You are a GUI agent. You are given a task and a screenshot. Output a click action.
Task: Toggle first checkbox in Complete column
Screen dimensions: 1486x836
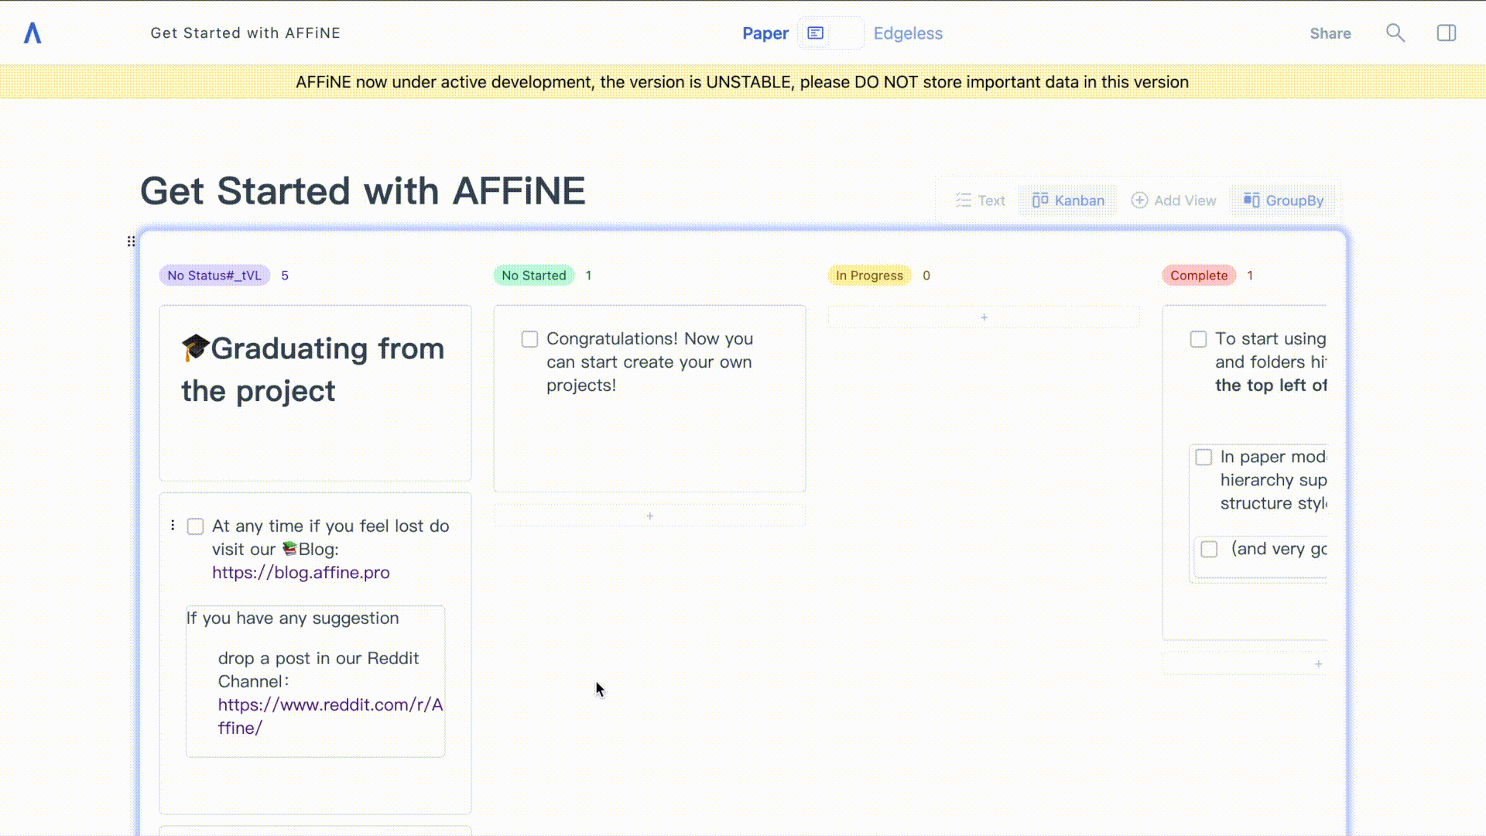click(1198, 339)
